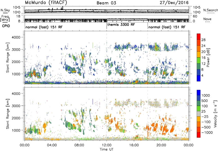The width and height of the screenshot is (218, 151).
Task: Click the 3000 tick on the velocity panel
Action: pyautogui.click(x=17, y=106)
